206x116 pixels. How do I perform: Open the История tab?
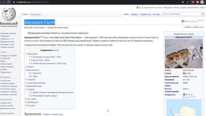(x=156, y=14)
